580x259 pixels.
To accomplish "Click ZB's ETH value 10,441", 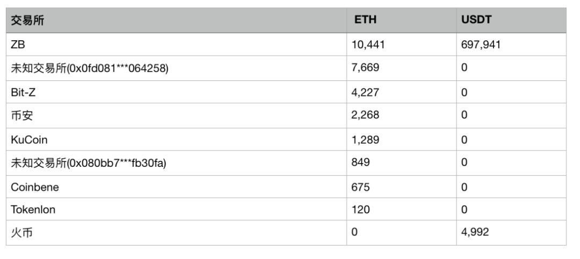I will point(368,45).
